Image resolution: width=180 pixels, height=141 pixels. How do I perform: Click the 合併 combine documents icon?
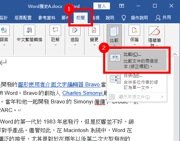pyautogui.click(x=115, y=79)
